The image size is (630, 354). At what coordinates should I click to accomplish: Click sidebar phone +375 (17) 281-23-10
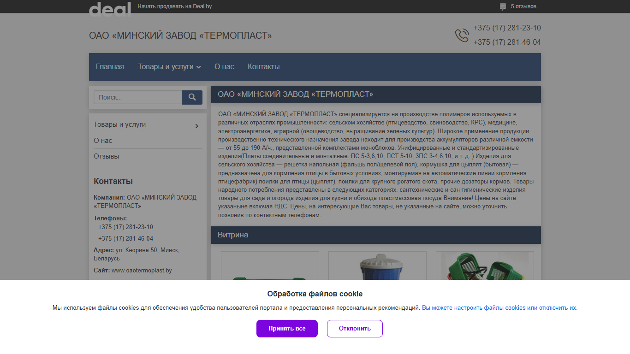tap(125, 227)
